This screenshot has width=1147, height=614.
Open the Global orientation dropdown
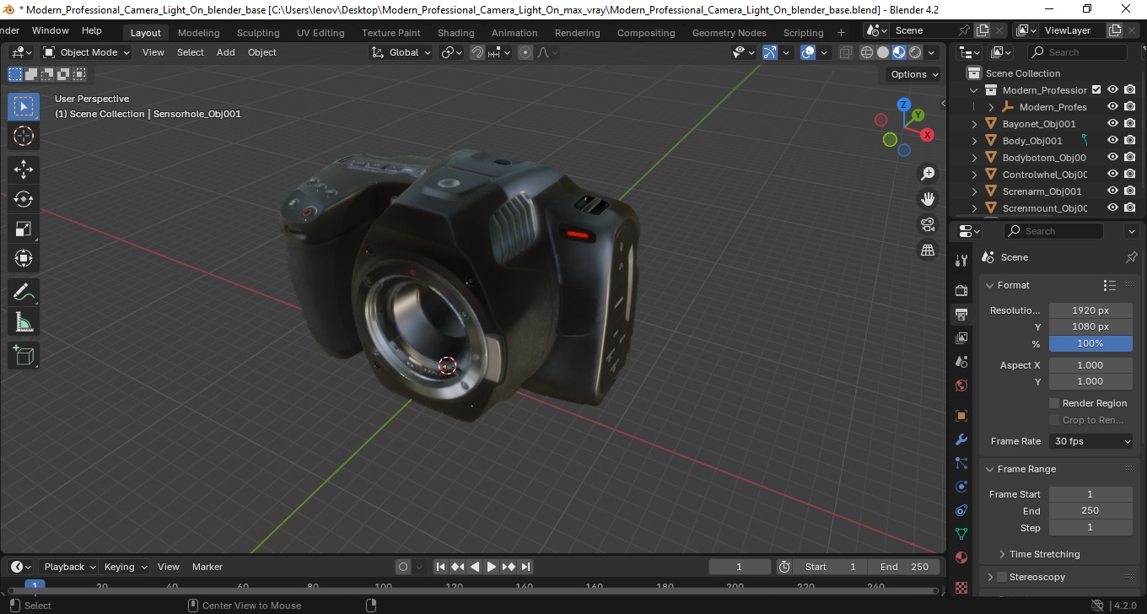(401, 52)
